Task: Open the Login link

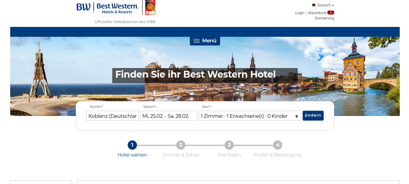Action: [x=300, y=13]
